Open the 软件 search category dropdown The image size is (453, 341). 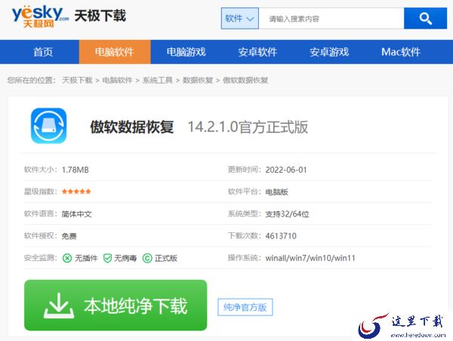click(x=240, y=18)
